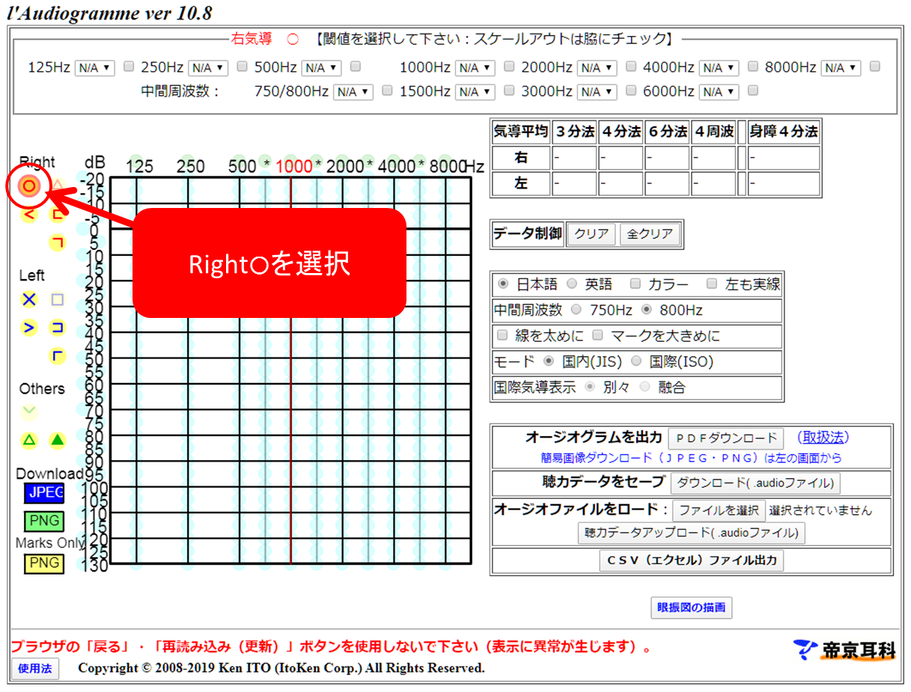Select the faded 'v' mark under Others
Image resolution: width=911 pixels, height=692 pixels.
pos(29,411)
